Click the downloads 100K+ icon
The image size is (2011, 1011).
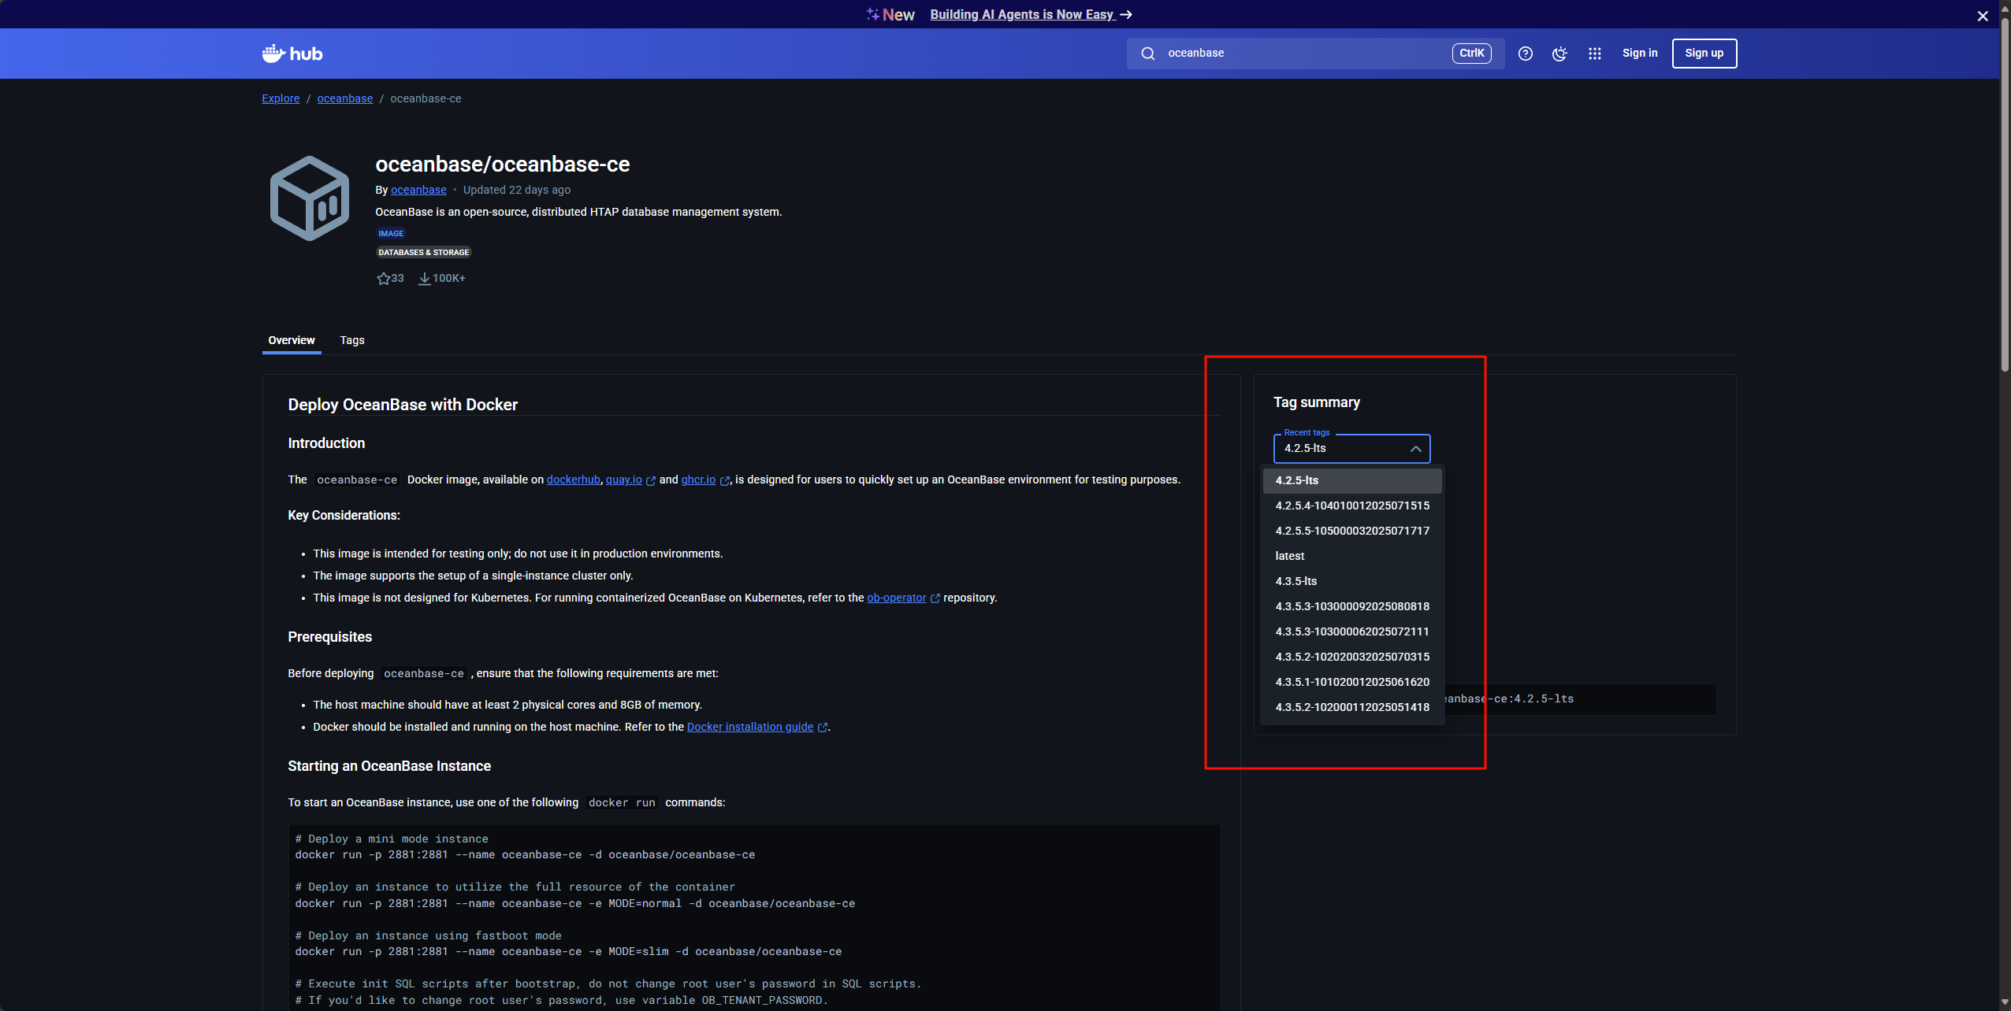coord(425,278)
